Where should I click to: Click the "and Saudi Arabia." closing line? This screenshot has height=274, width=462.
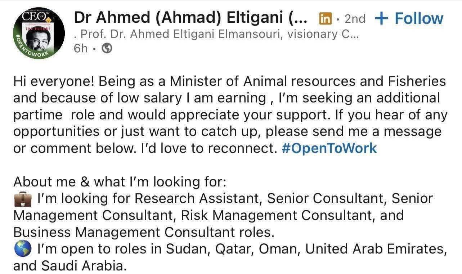pos(70,266)
